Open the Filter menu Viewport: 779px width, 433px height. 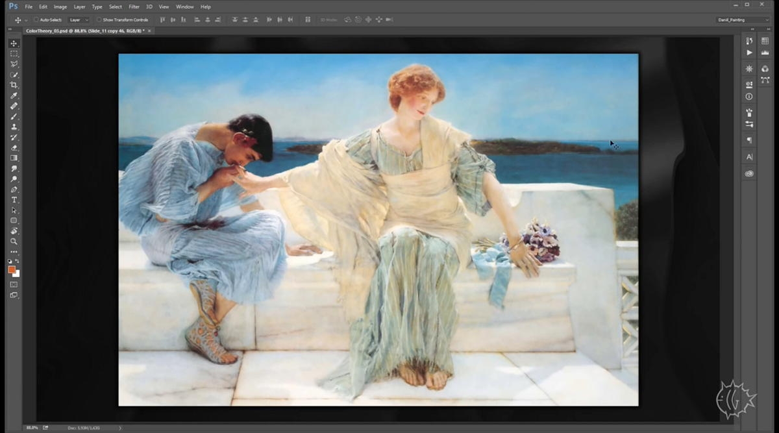pos(134,6)
